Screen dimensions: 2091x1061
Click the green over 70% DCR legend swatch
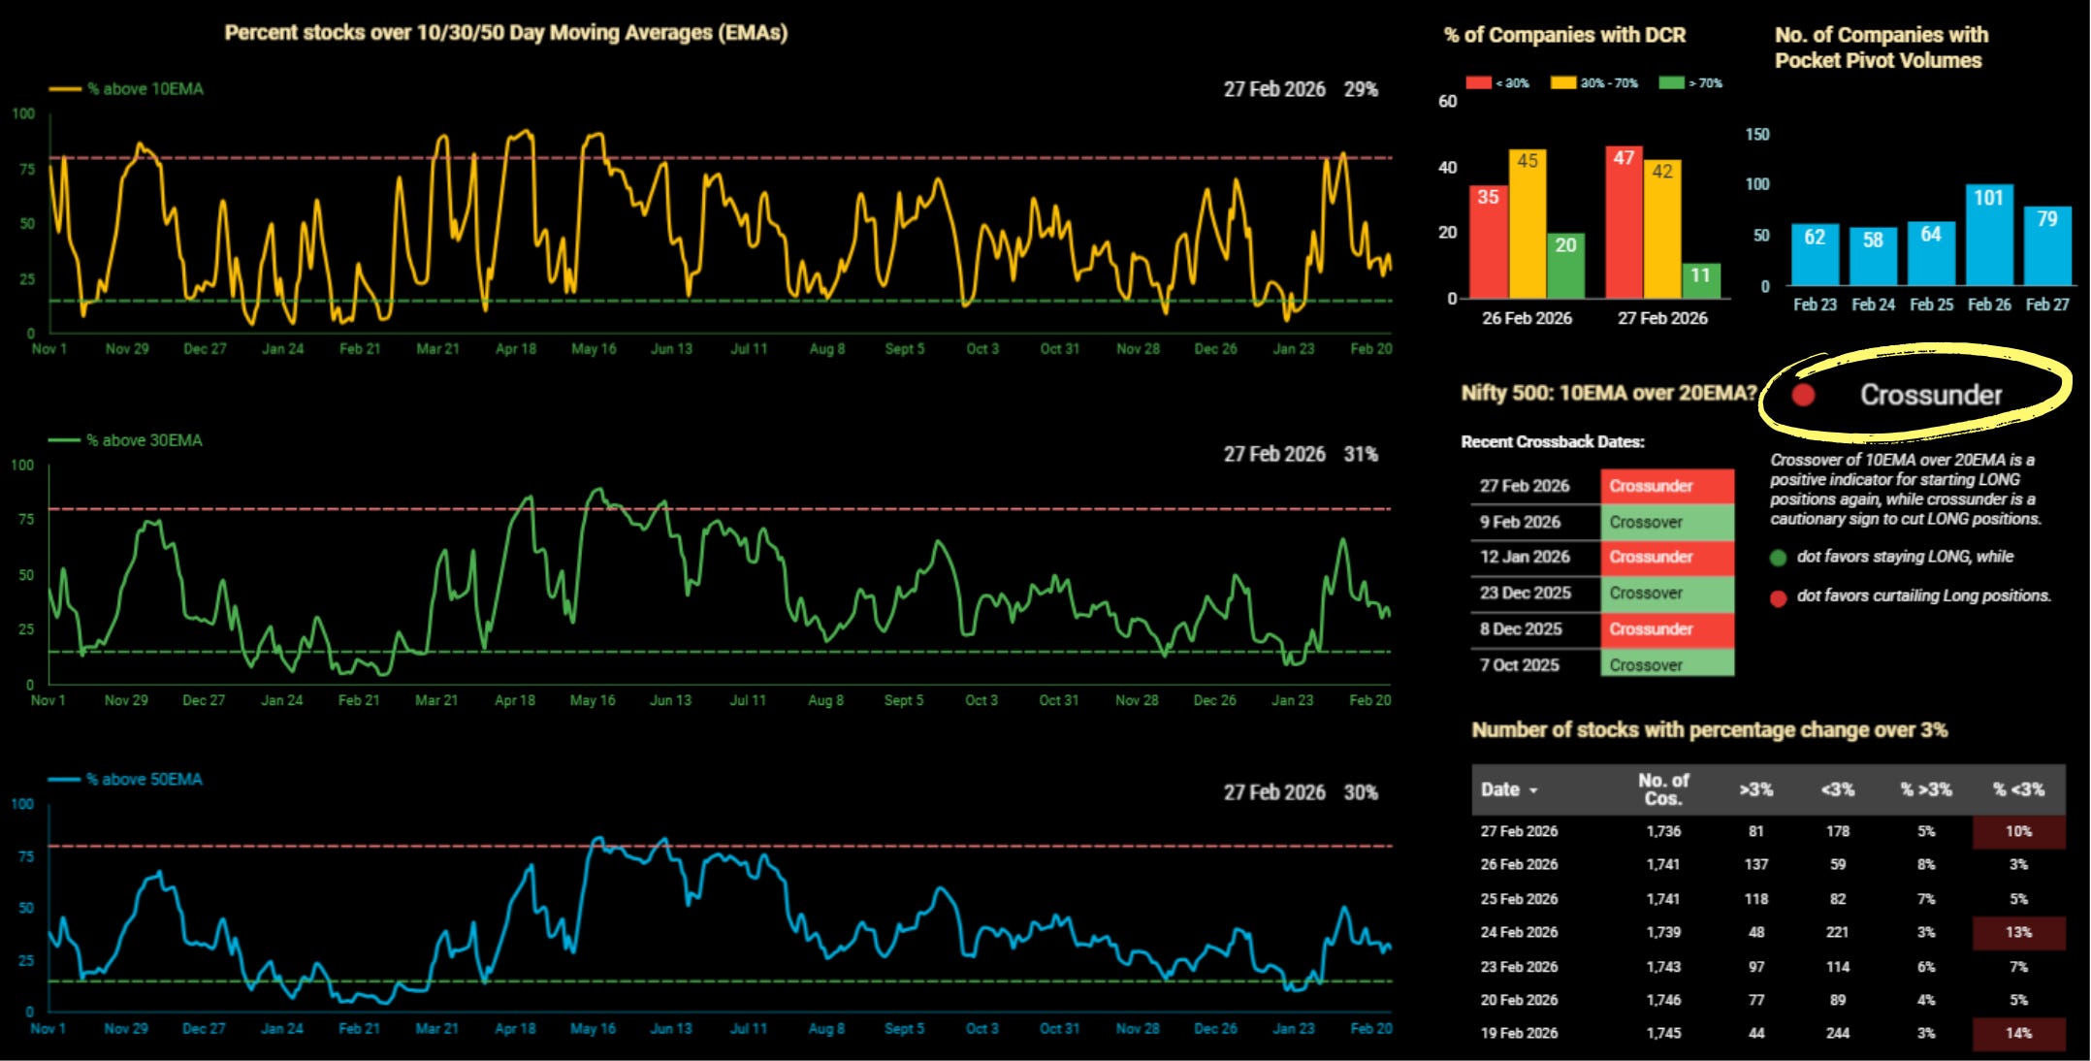click(1671, 83)
